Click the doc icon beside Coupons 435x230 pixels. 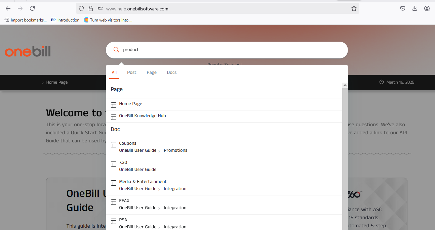coord(114,144)
